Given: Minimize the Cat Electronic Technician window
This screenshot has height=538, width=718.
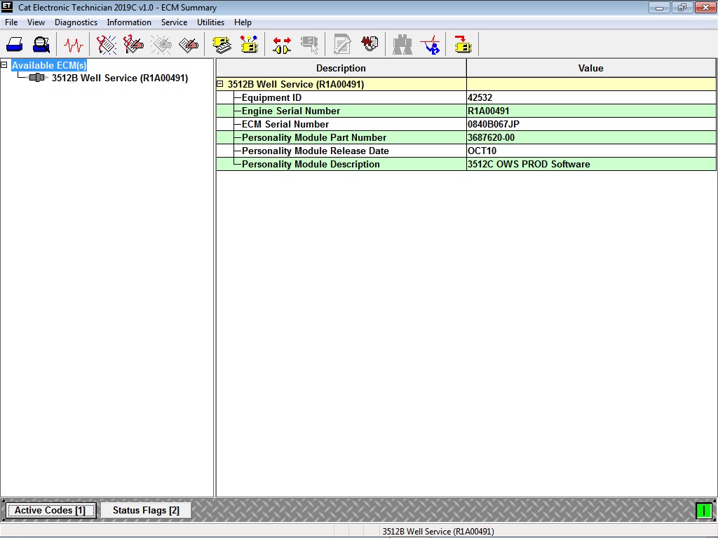Looking at the screenshot, I should pyautogui.click(x=659, y=7).
